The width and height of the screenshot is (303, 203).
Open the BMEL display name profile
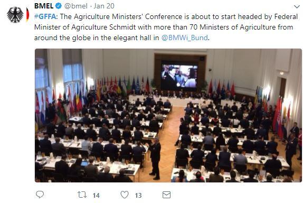pyautogui.click(x=44, y=6)
